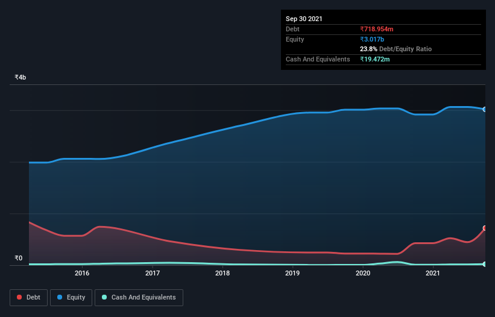495x317 pixels.
Task: Click the Debt label in tooltip
Action: point(292,29)
